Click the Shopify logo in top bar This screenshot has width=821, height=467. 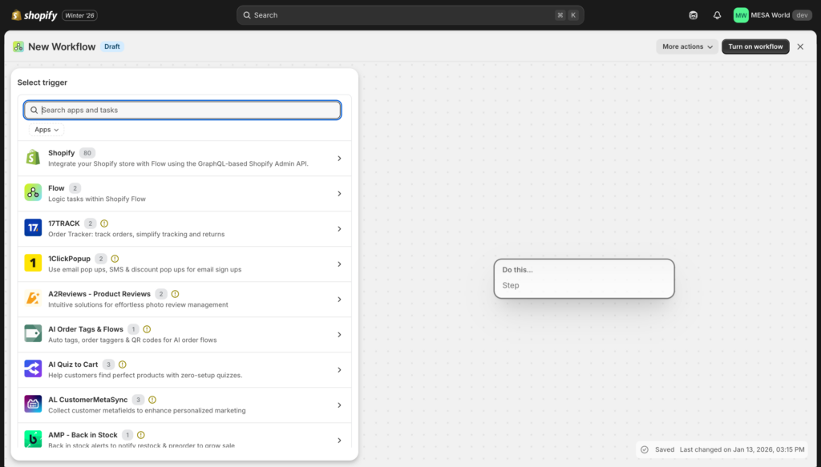tap(34, 15)
